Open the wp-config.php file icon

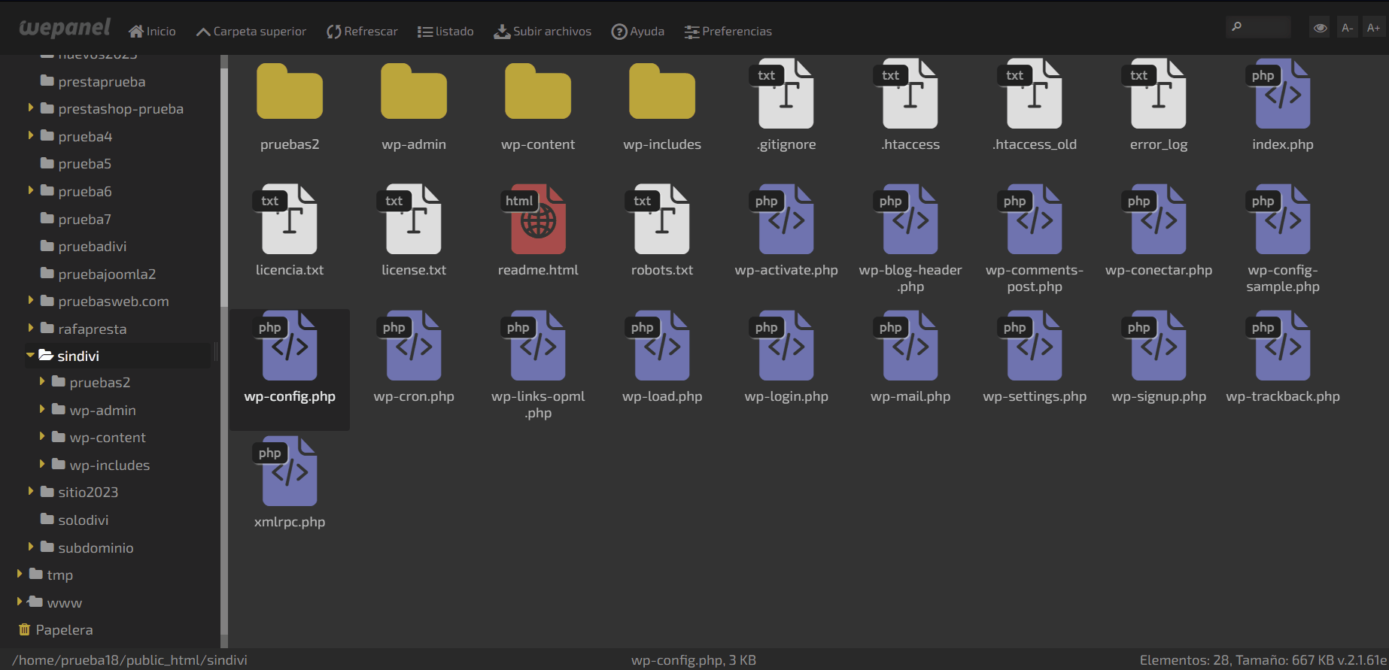coord(290,347)
